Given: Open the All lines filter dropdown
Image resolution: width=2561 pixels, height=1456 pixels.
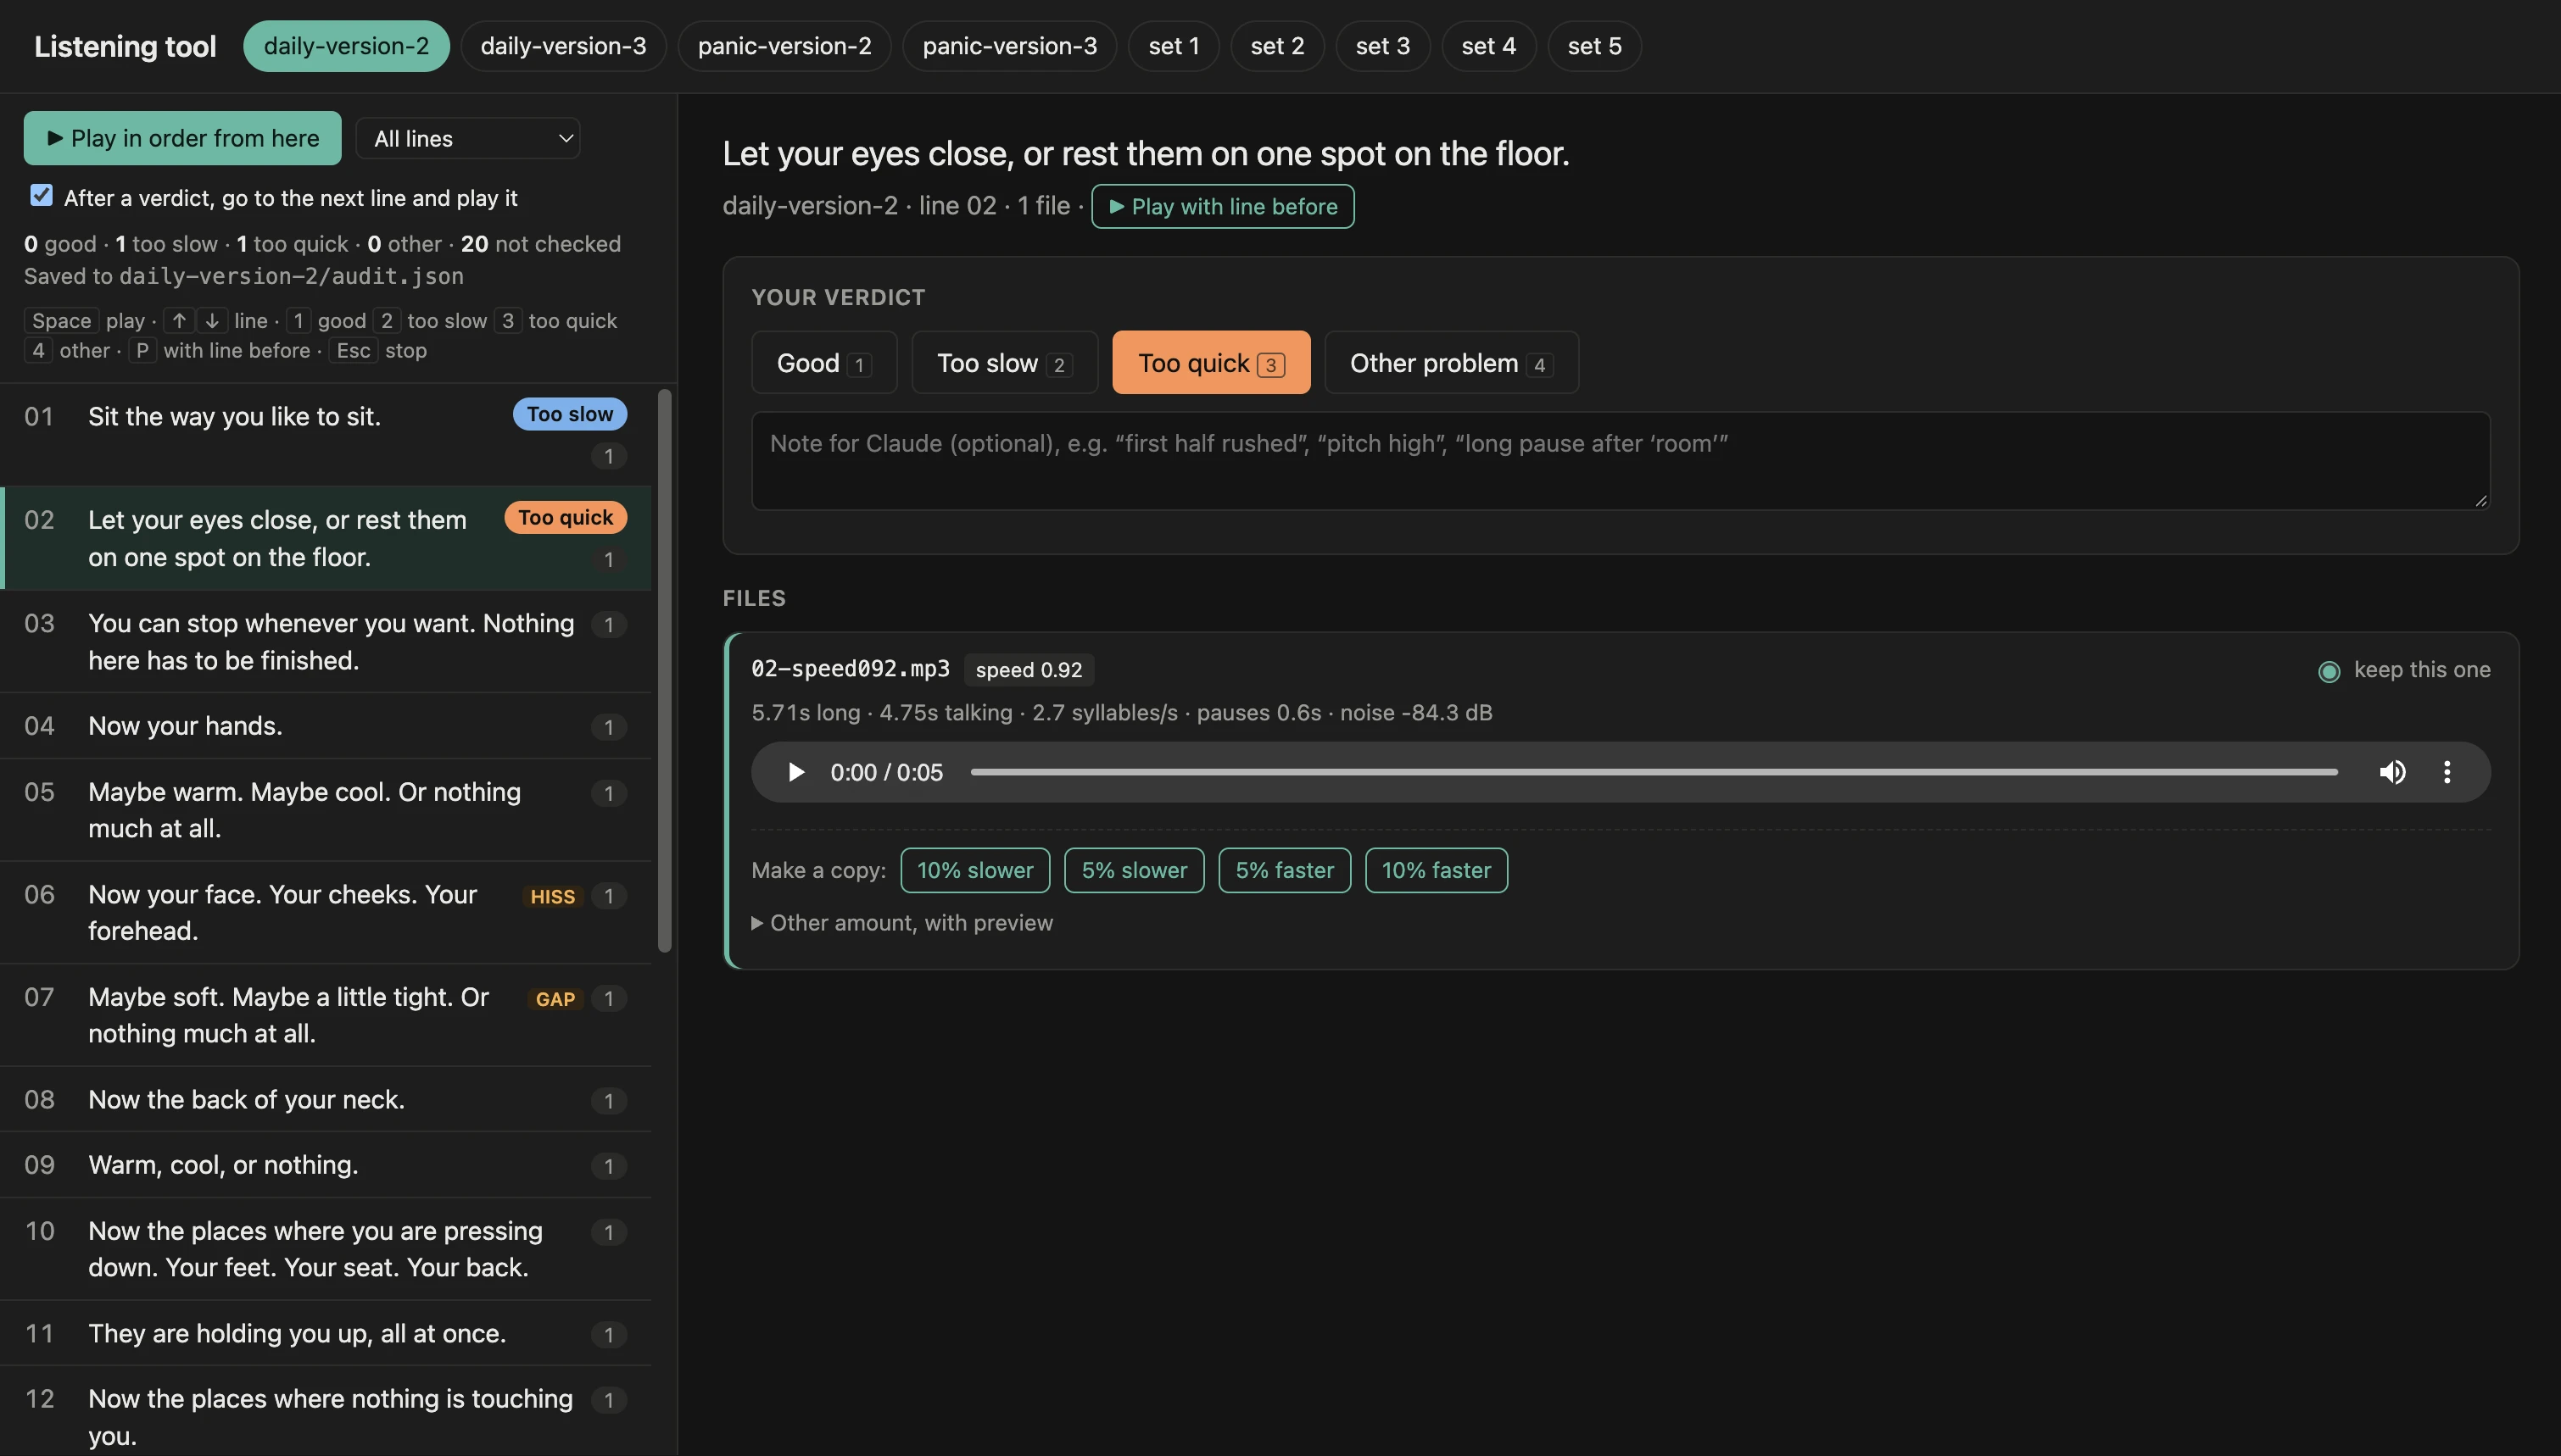Looking at the screenshot, I should tap(467, 138).
